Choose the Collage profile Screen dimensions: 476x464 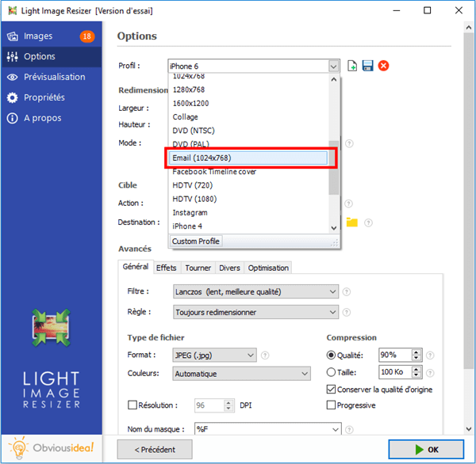click(248, 117)
